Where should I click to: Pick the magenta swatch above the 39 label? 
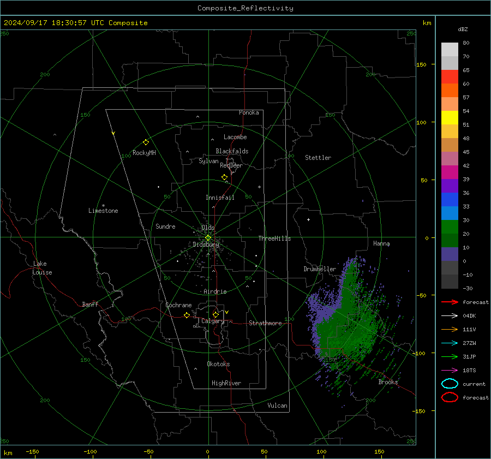tap(450, 172)
